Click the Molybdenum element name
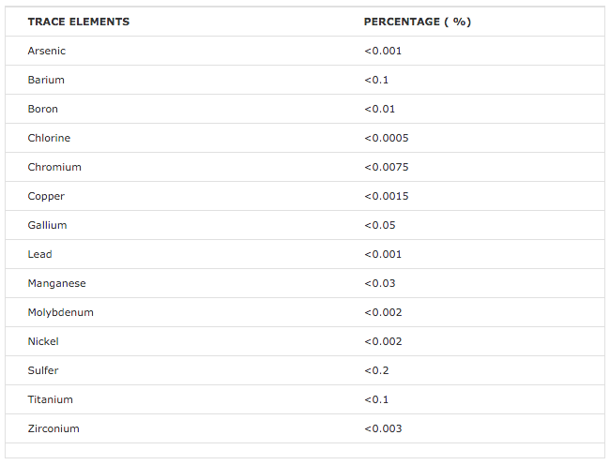Screen dimensions: 610x465 pos(61,313)
